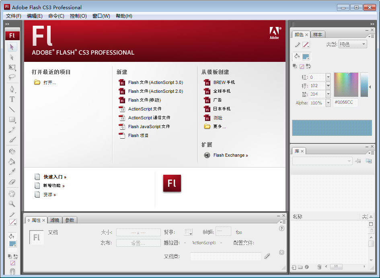Image resolution: width=380 pixels, height=278 pixels.
Task: Select the Subselection tool
Action: point(12,57)
